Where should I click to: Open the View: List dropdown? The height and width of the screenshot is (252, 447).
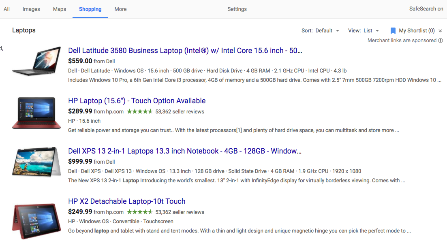pyautogui.click(x=364, y=30)
